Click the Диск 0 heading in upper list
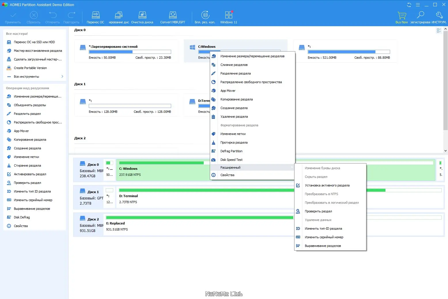 pos(80,30)
